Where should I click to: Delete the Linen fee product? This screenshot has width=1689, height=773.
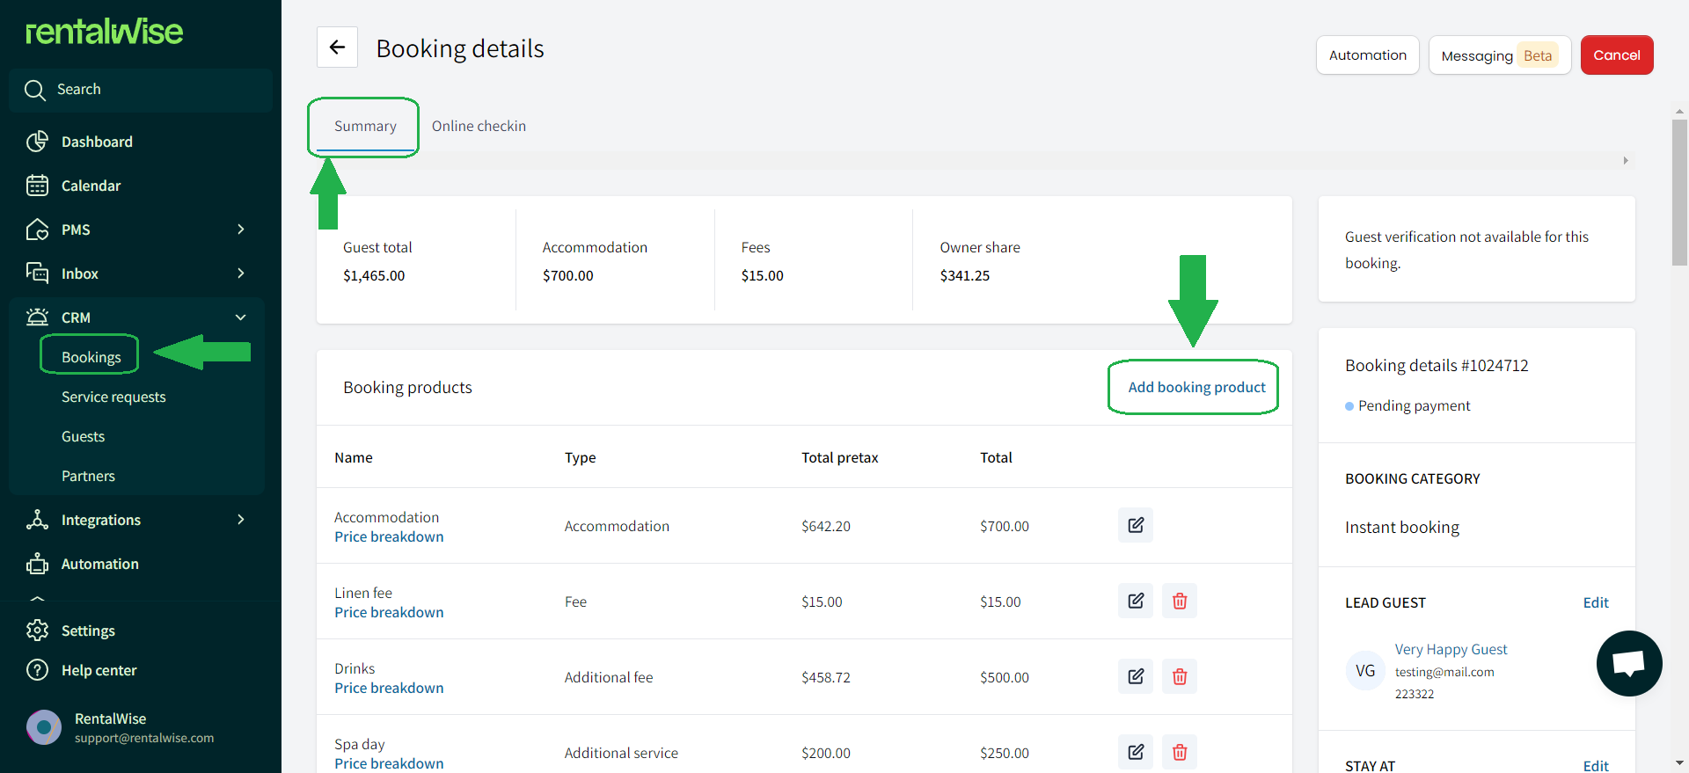1180,601
